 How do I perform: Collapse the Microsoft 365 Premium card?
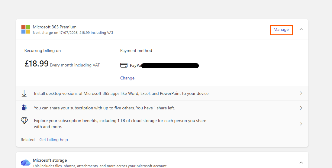[301, 29]
